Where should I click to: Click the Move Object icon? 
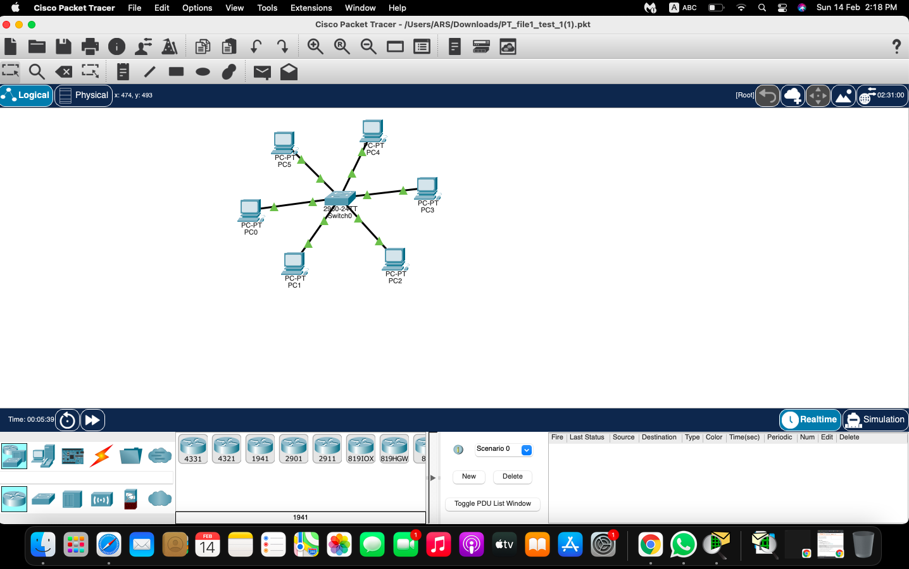click(818, 95)
